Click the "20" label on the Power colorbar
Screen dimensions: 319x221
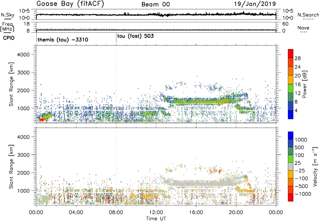pyautogui.click(x=297, y=76)
